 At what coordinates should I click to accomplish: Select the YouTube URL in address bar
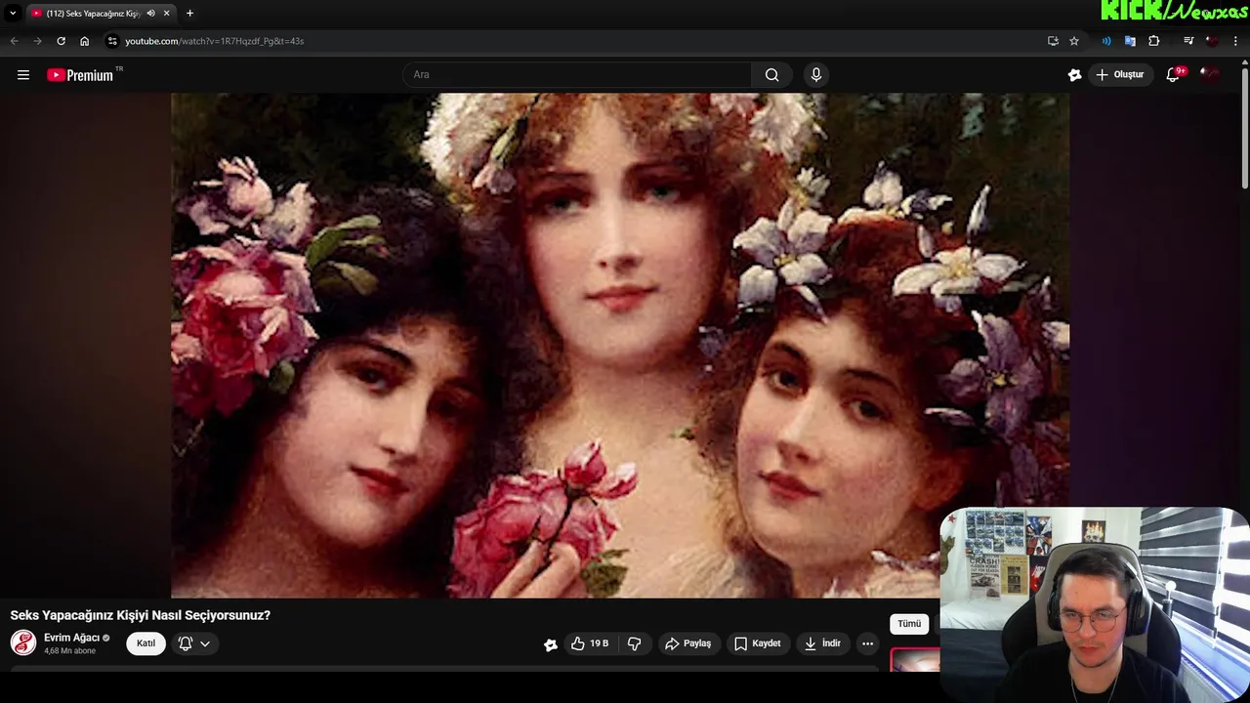(x=214, y=41)
